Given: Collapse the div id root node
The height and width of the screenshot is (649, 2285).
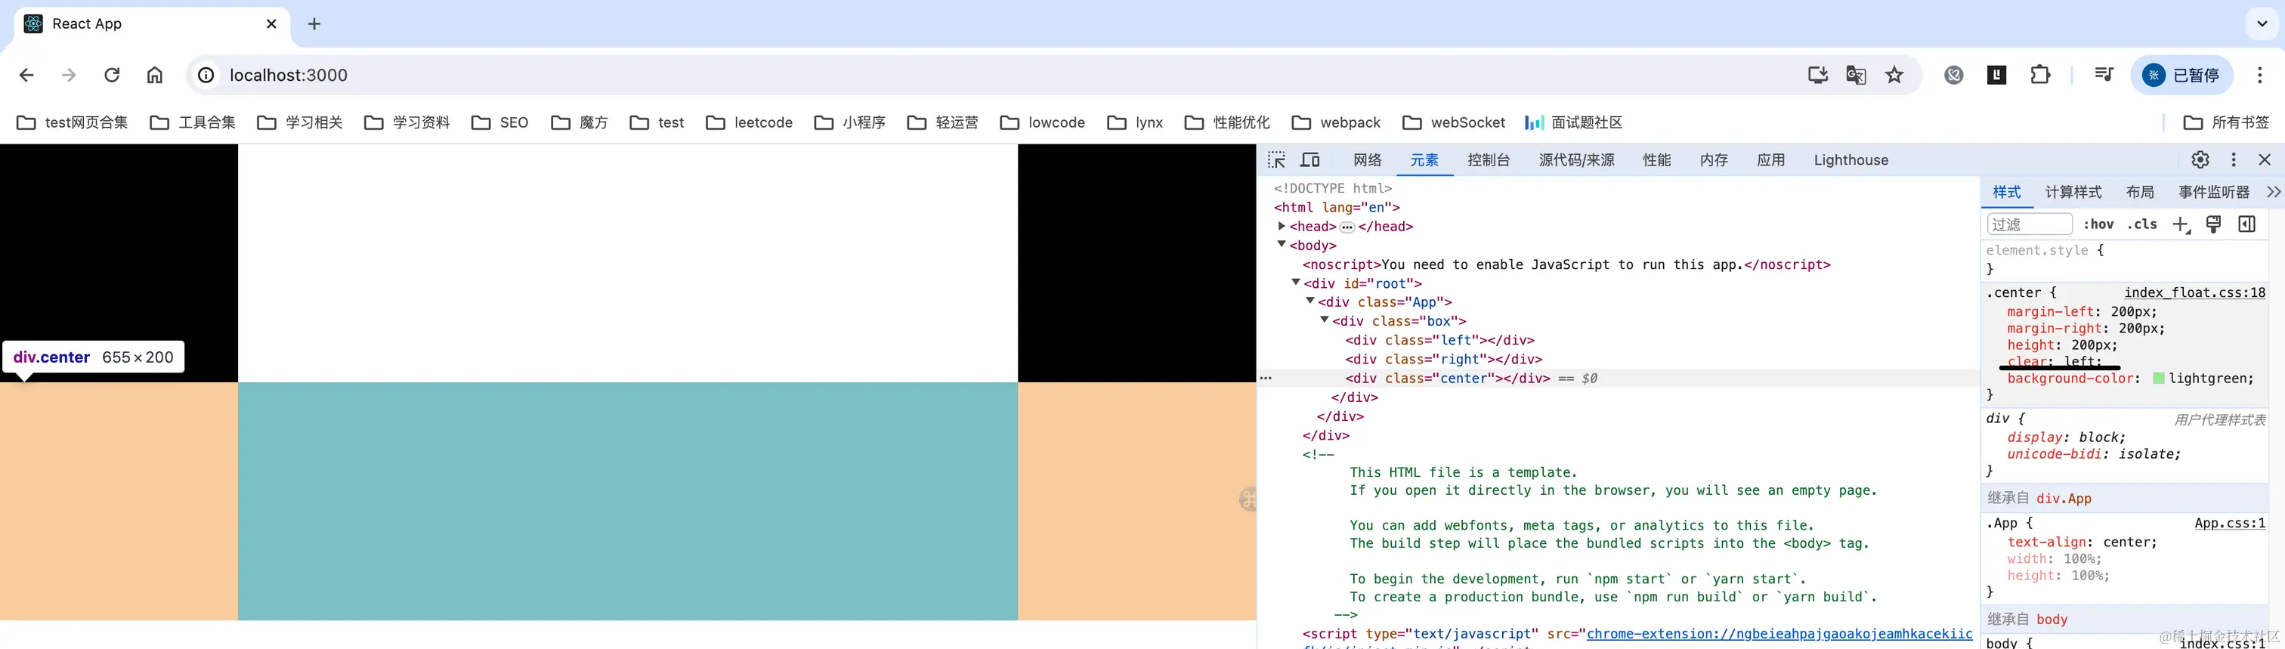Looking at the screenshot, I should (1296, 283).
